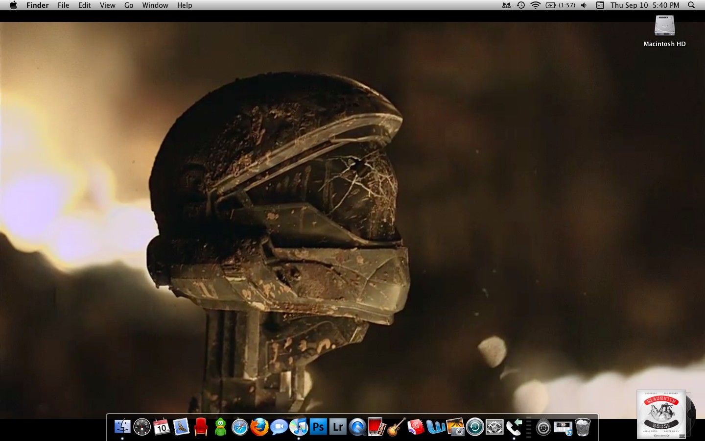
Task: Launch Firefox from the Dock
Action: coord(259,427)
